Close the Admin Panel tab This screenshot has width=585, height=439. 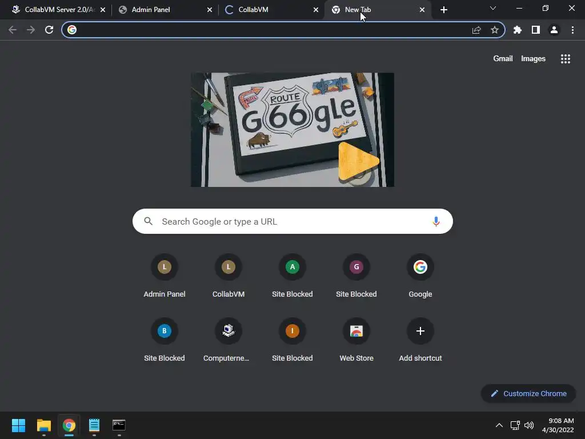point(210,10)
